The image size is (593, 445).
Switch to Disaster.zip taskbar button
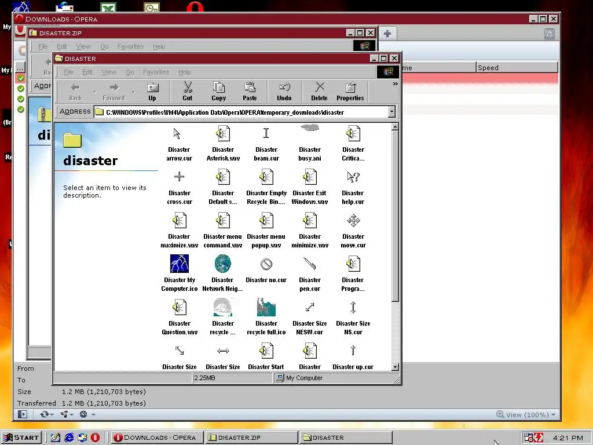(x=251, y=437)
